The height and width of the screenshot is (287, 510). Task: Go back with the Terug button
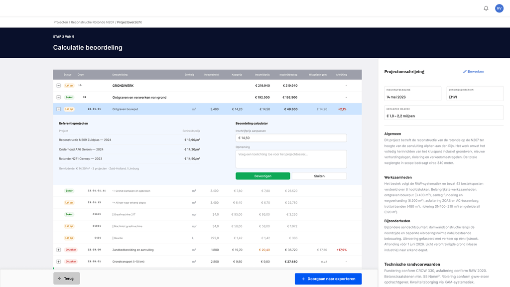coord(67,279)
